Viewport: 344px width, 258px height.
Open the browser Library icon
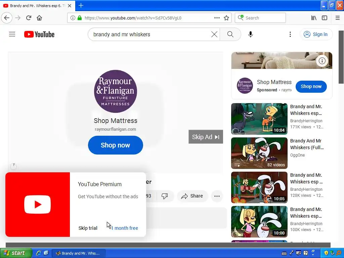click(314, 18)
